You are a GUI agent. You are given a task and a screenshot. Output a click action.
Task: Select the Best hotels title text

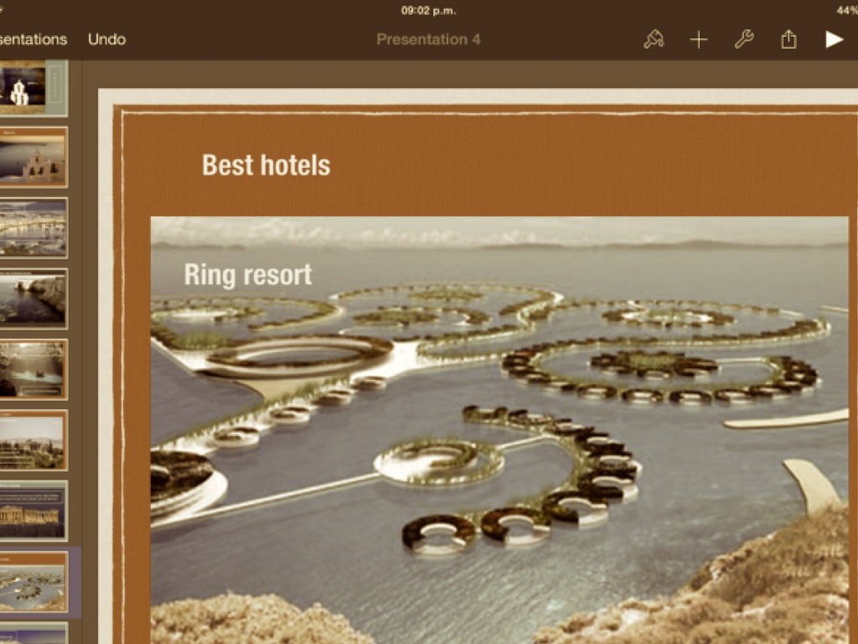point(266,165)
